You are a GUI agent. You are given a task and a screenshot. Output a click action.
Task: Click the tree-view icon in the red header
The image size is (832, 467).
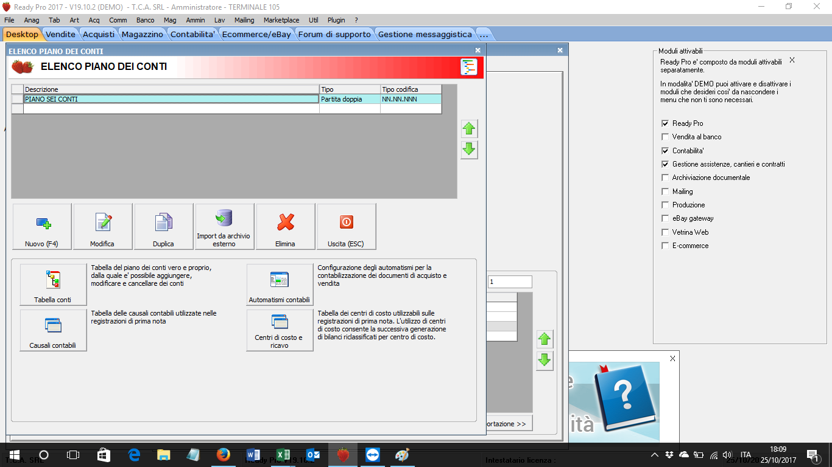tap(469, 67)
